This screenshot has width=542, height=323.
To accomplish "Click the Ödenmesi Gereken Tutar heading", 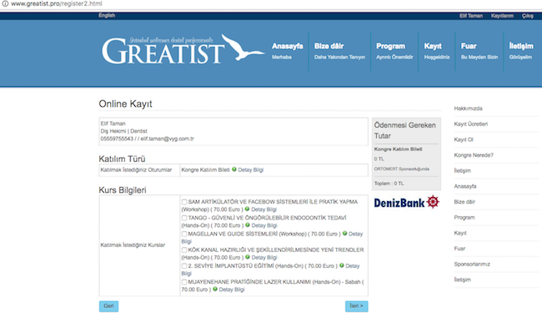I will 404,130.
